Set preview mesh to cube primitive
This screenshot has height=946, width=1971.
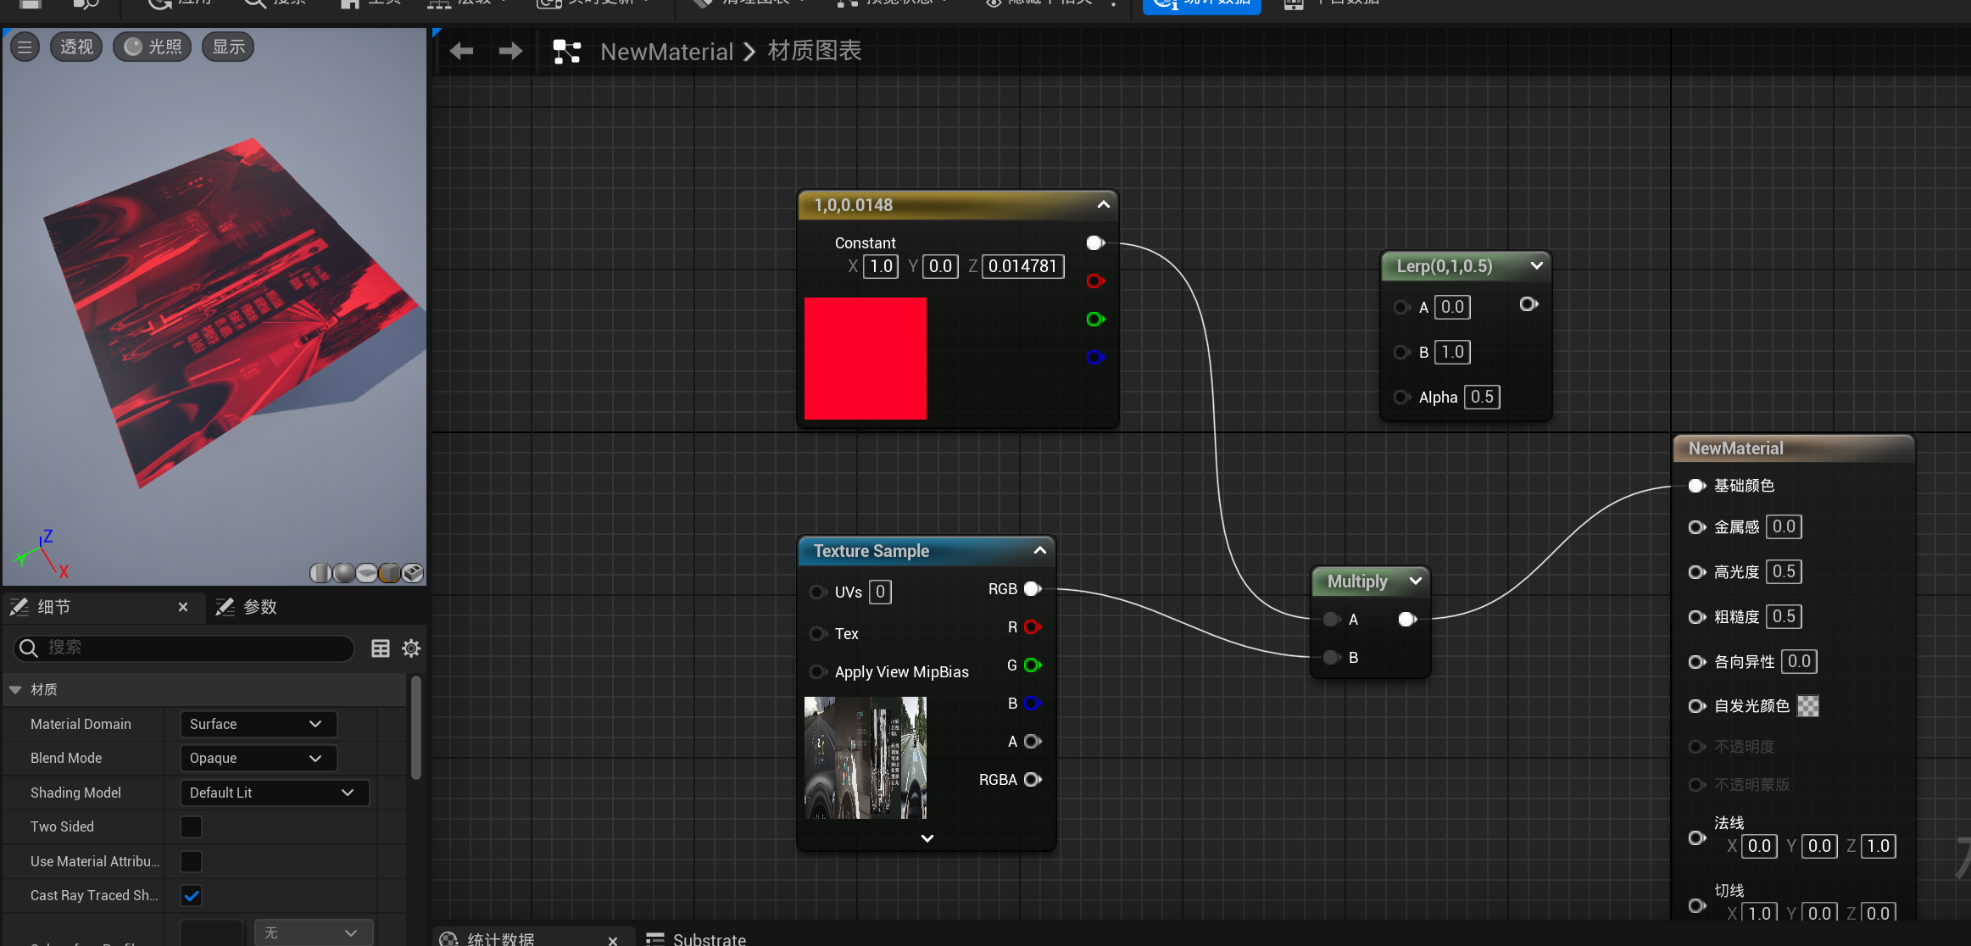click(390, 574)
